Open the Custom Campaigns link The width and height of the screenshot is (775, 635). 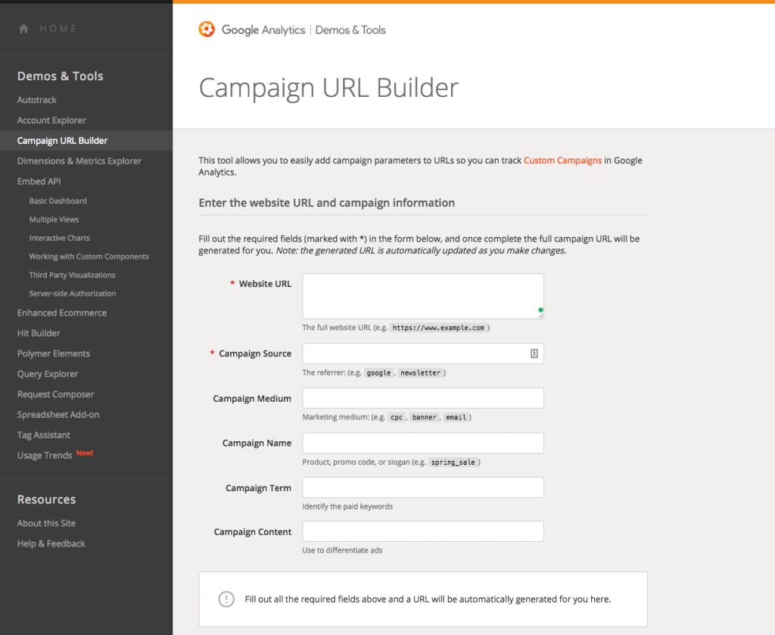[x=562, y=160]
